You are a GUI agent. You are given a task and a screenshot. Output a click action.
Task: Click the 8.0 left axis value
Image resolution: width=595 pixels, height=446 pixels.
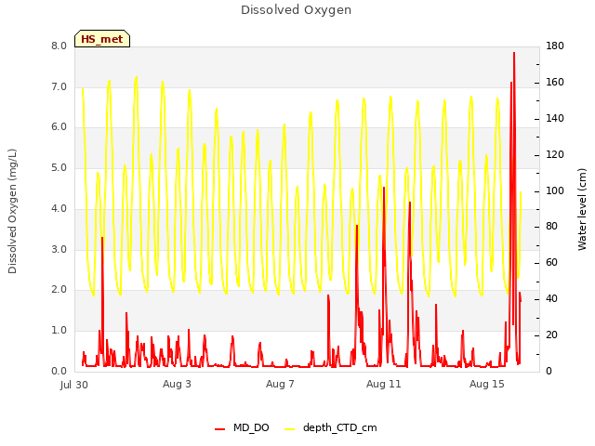click(59, 46)
